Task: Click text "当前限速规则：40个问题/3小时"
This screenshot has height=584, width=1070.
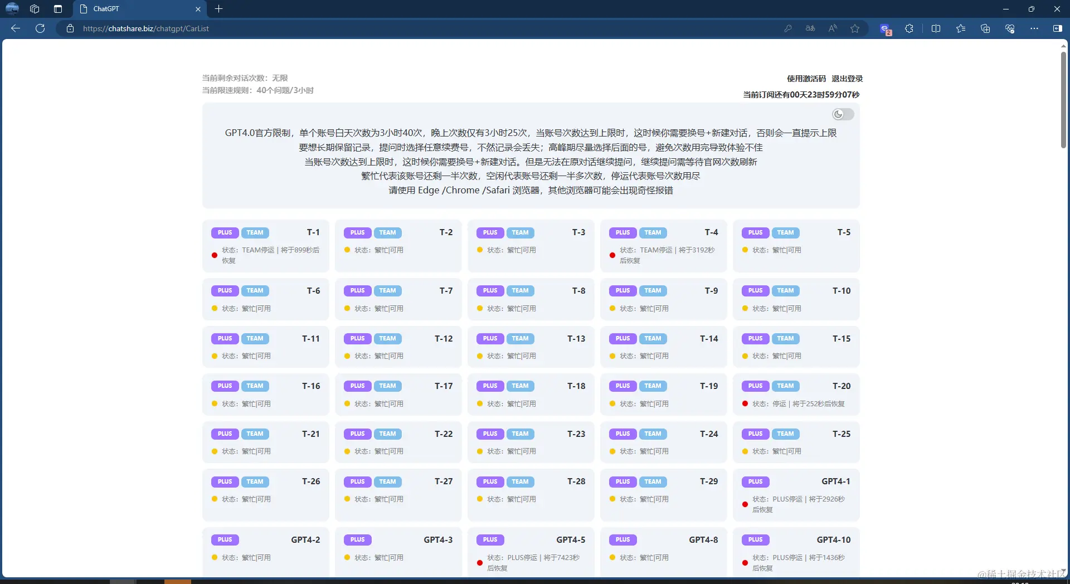Action: tap(257, 90)
